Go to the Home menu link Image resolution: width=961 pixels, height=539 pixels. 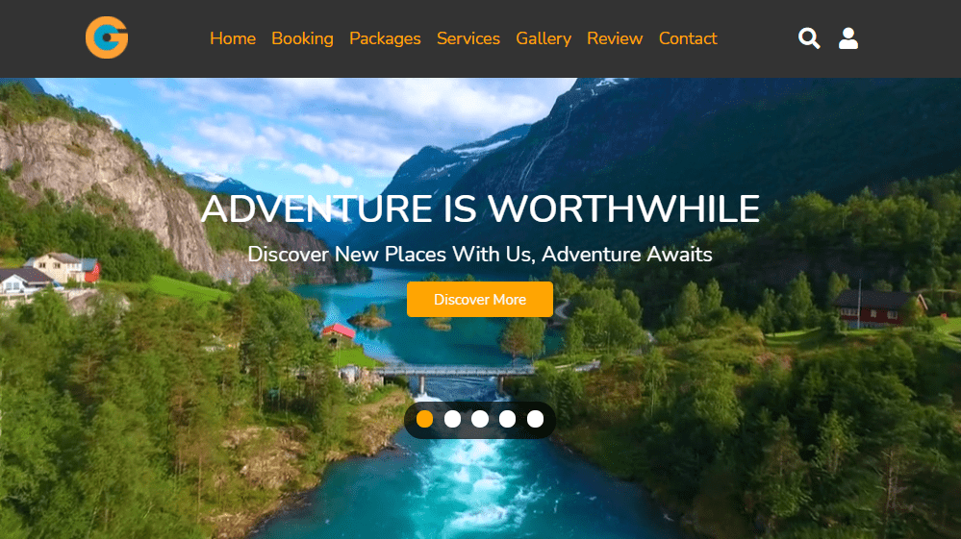[x=232, y=38]
